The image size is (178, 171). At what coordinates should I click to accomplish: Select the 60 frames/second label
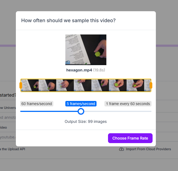pos(37,104)
